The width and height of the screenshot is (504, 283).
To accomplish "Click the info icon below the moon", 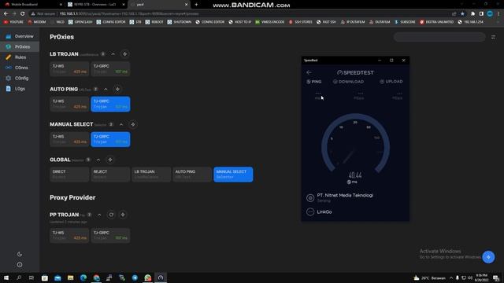I will (x=20, y=265).
